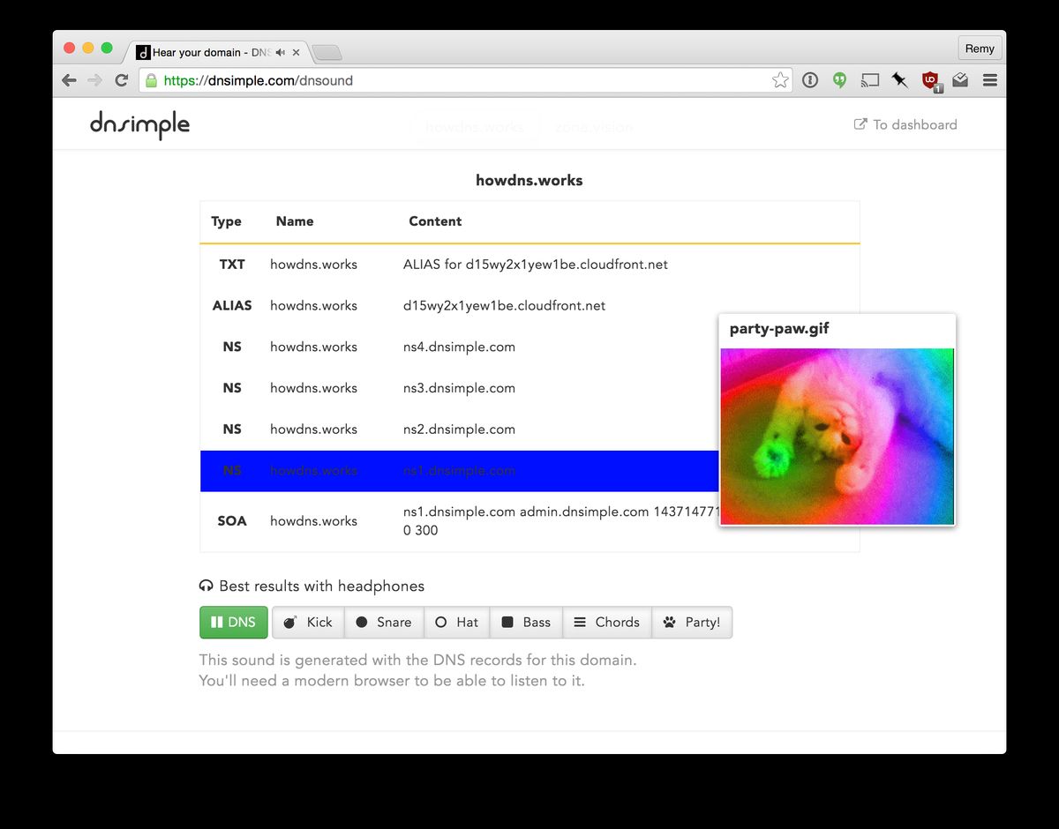Bookmark this page with the star icon

780,80
